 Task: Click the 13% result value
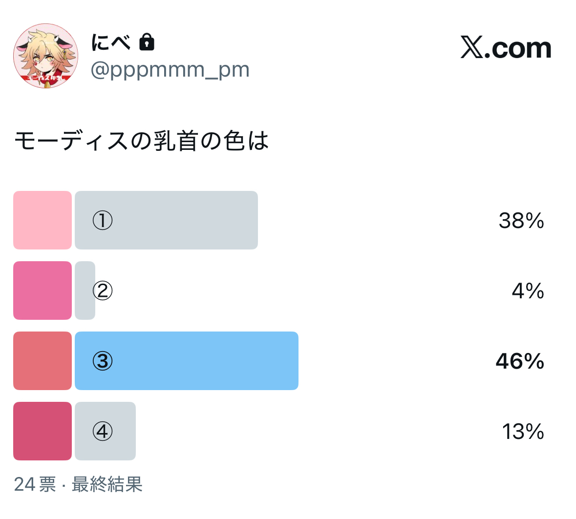pos(523,432)
